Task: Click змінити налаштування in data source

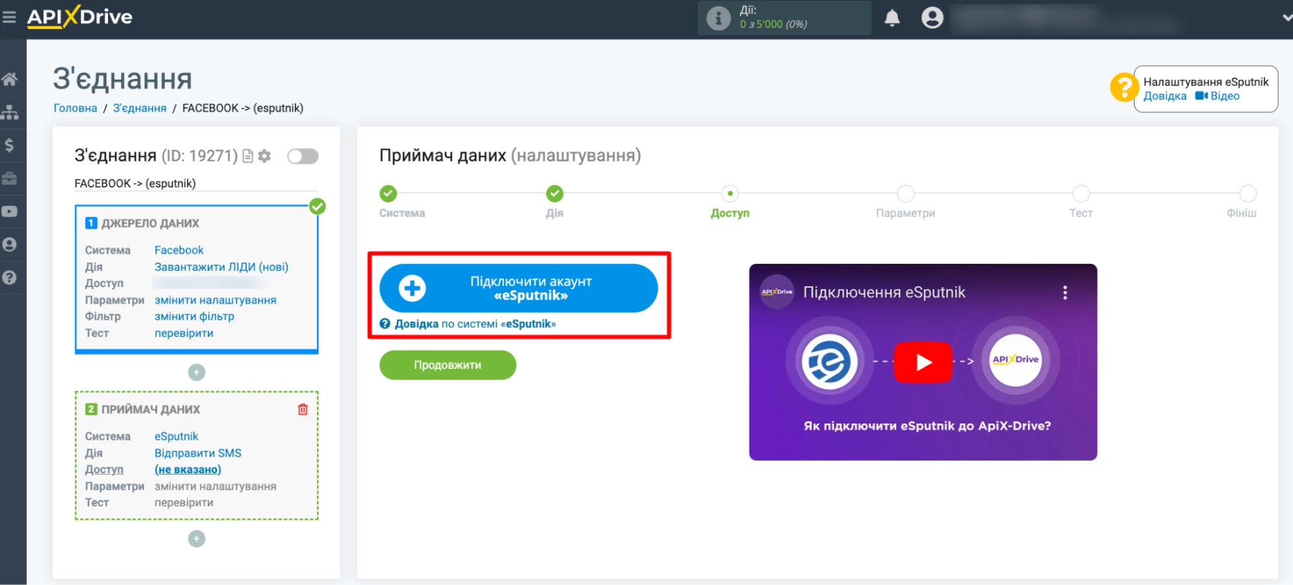Action: click(x=215, y=300)
